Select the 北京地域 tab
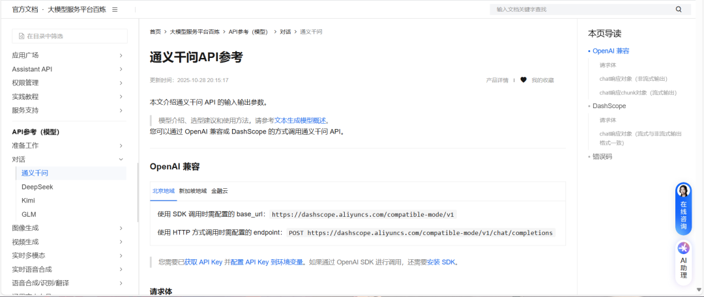The image size is (704, 297). coord(164,191)
